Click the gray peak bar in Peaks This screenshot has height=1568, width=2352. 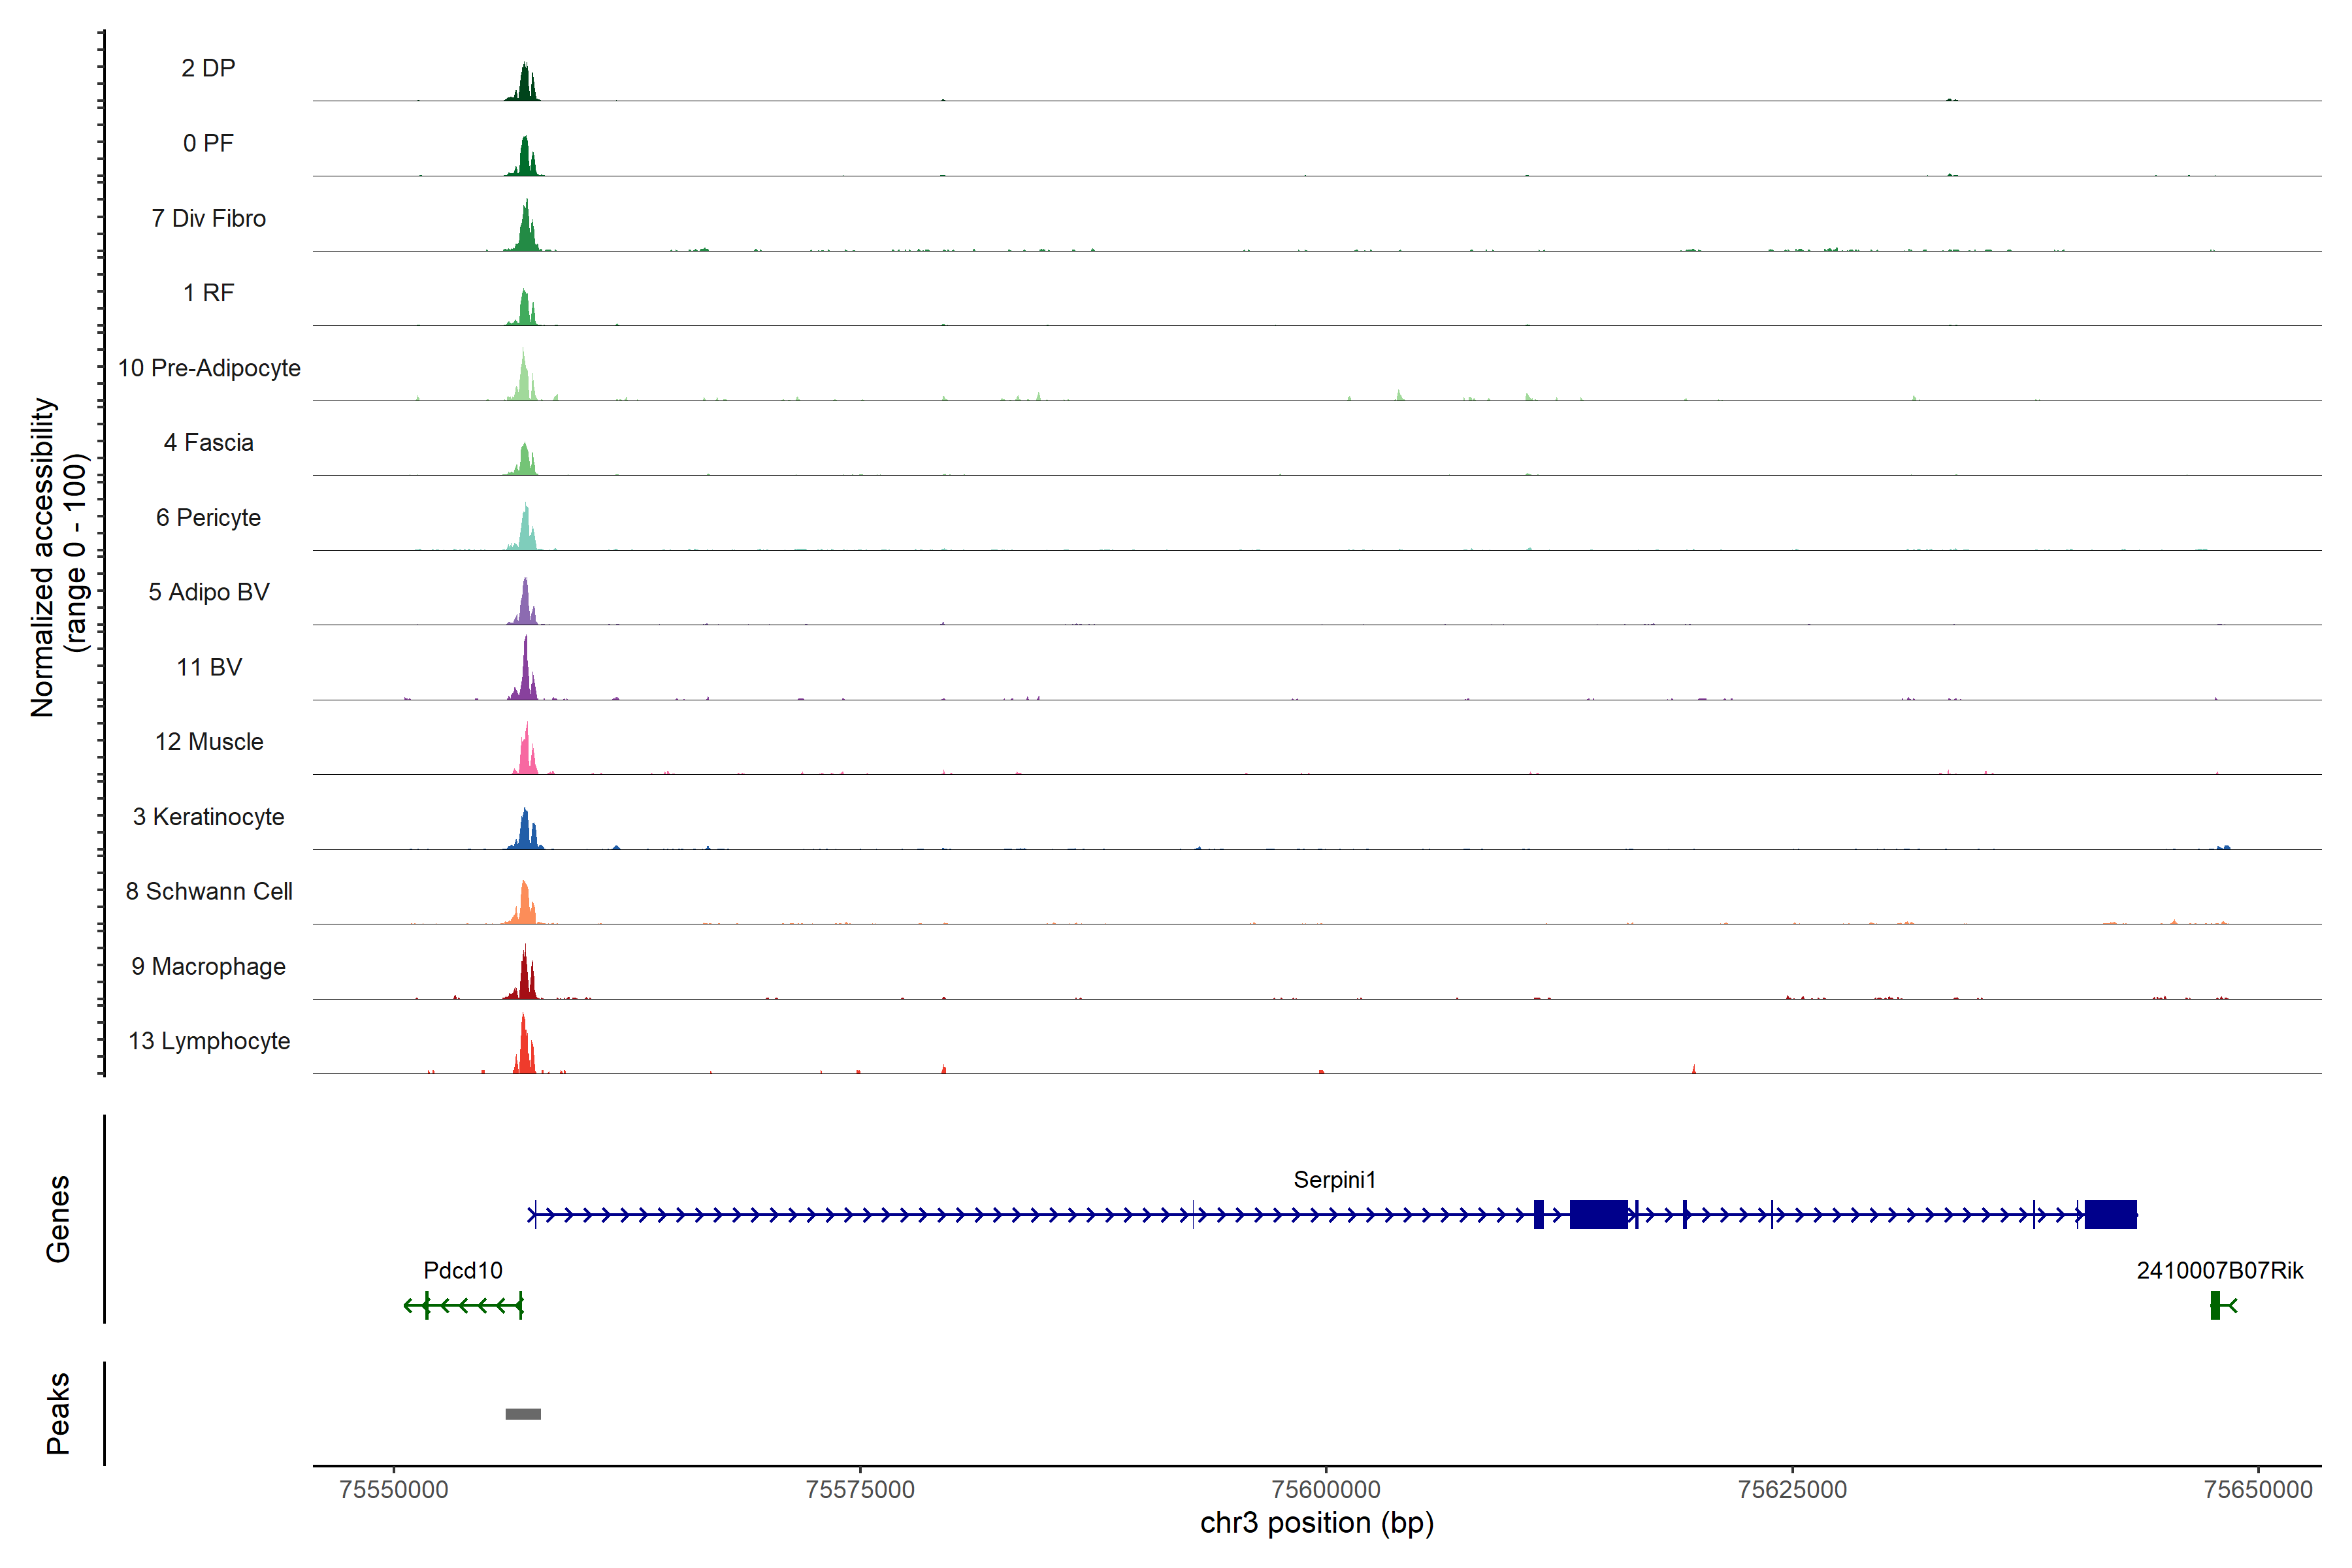pos(523,1414)
